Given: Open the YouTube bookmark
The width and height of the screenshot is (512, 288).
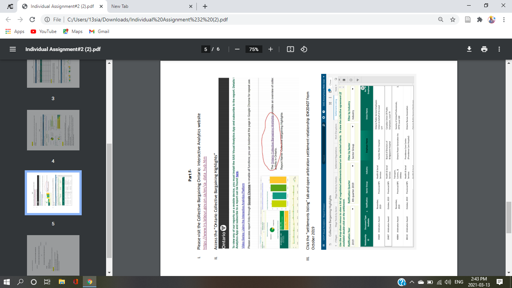Looking at the screenshot, I should click(44, 31).
